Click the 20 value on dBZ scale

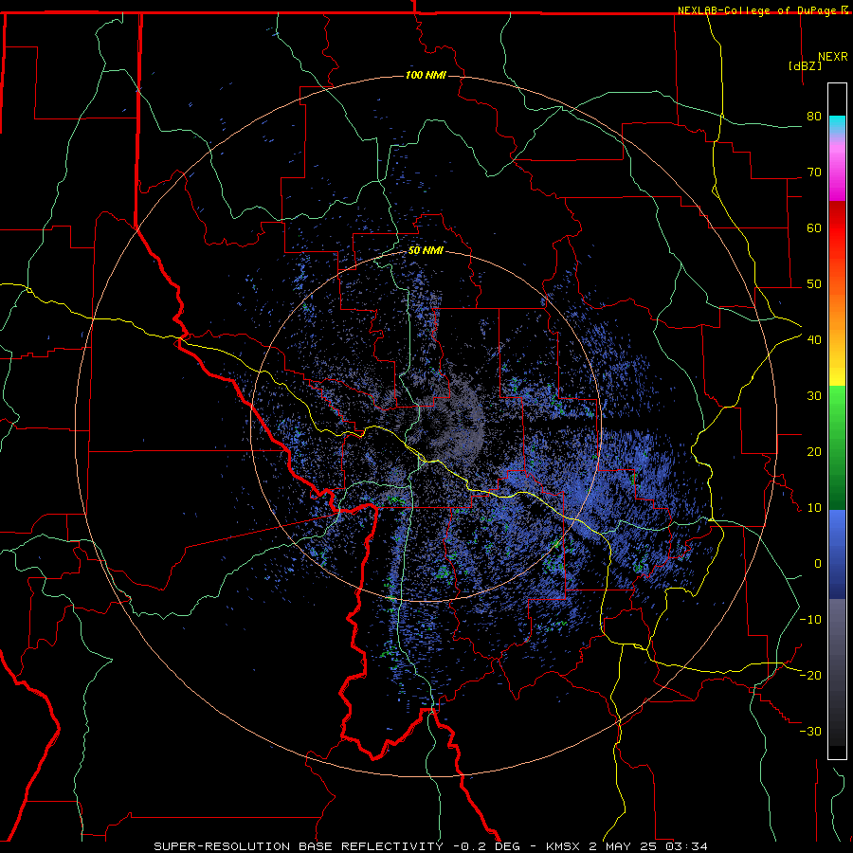814,451
